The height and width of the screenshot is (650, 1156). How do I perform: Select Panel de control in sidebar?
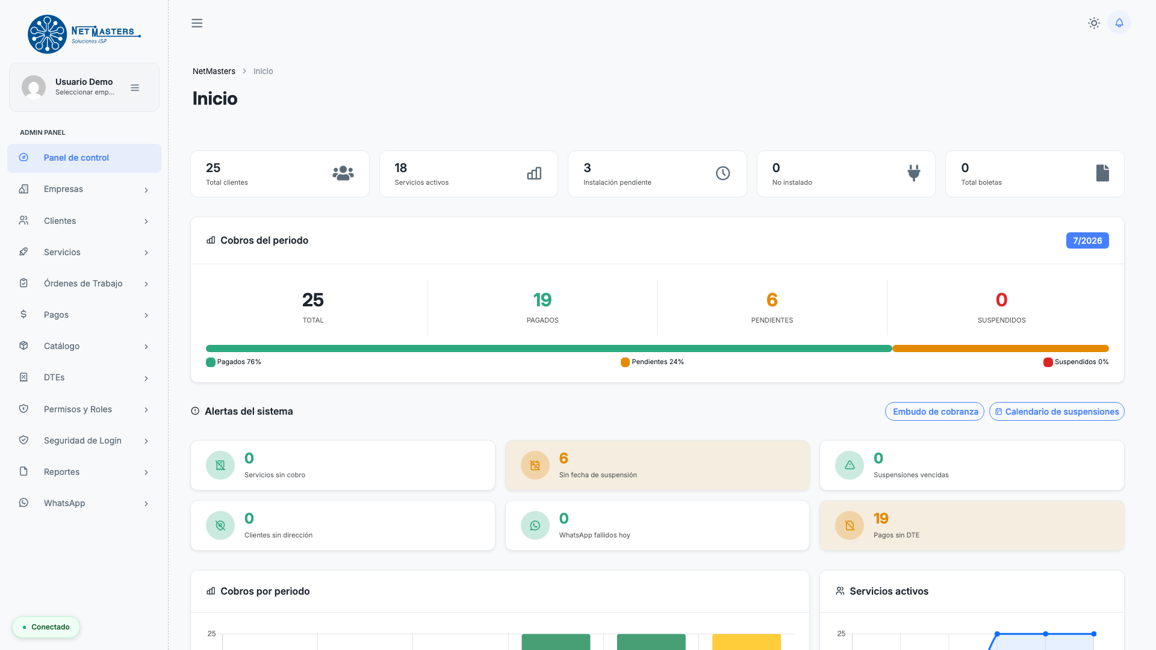pyautogui.click(x=84, y=158)
